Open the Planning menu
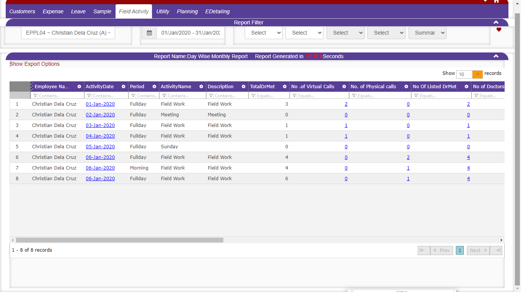This screenshot has height=295, width=521. coord(187,11)
